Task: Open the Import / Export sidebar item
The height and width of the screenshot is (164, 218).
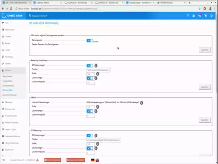Action: 11,129
